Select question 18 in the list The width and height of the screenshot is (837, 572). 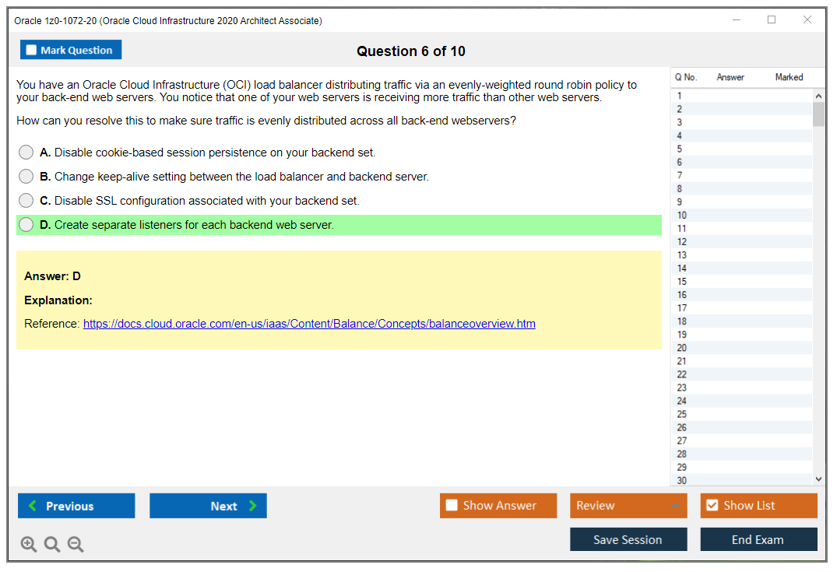pos(741,321)
